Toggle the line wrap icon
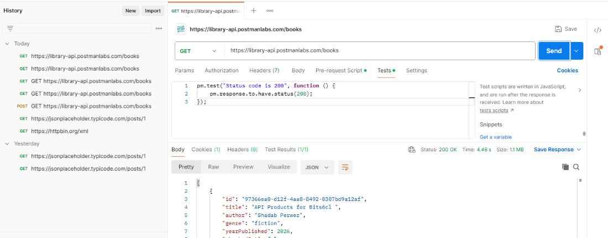The image size is (608, 238). tap(345, 167)
